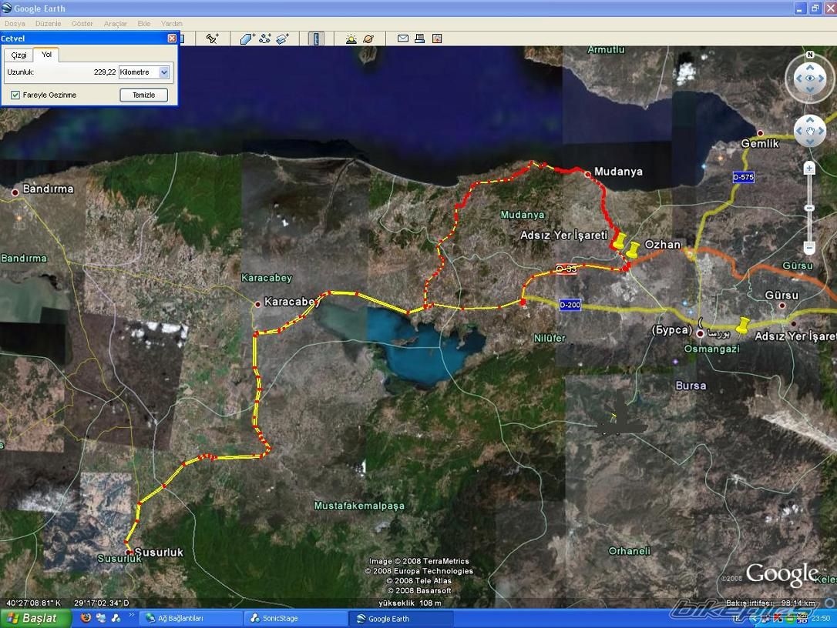The width and height of the screenshot is (837, 628).
Task: Switch to Ağ Bağlantıları taskbar window
Action: click(192, 619)
